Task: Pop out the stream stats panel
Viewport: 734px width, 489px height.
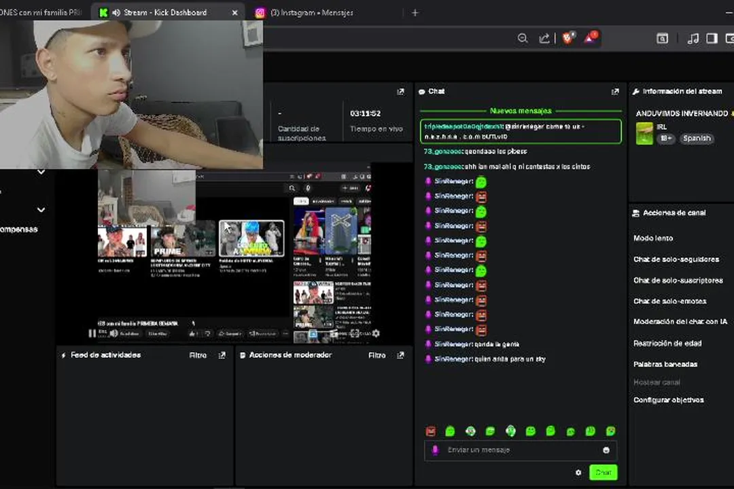Action: (x=401, y=92)
